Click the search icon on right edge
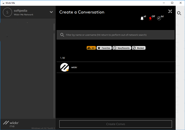The height and width of the screenshot is (130, 185). pyautogui.click(x=179, y=13)
